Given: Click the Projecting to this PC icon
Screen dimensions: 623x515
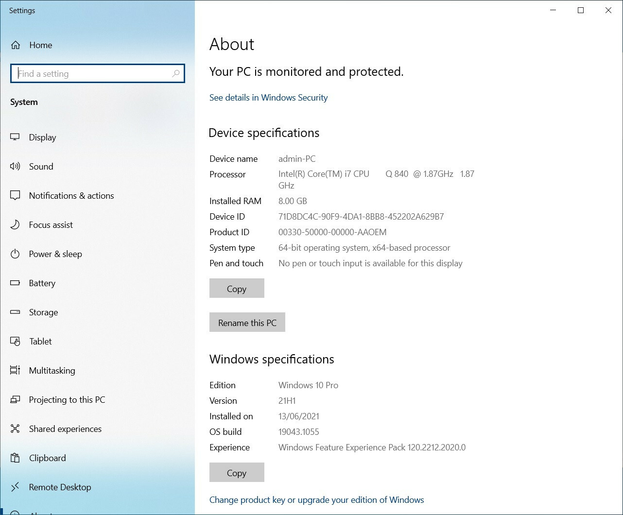Looking at the screenshot, I should tap(15, 399).
